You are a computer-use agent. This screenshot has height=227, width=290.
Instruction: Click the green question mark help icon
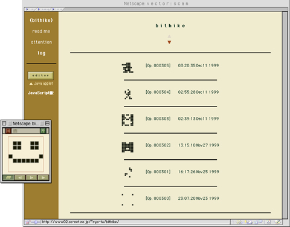tap(43, 131)
